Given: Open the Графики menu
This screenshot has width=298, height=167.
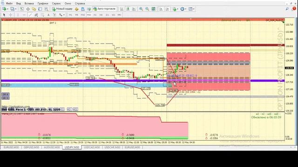Looking at the screenshot, I should click(43, 3).
